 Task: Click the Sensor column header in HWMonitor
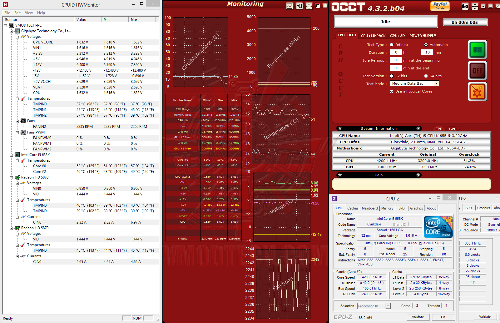(39, 19)
